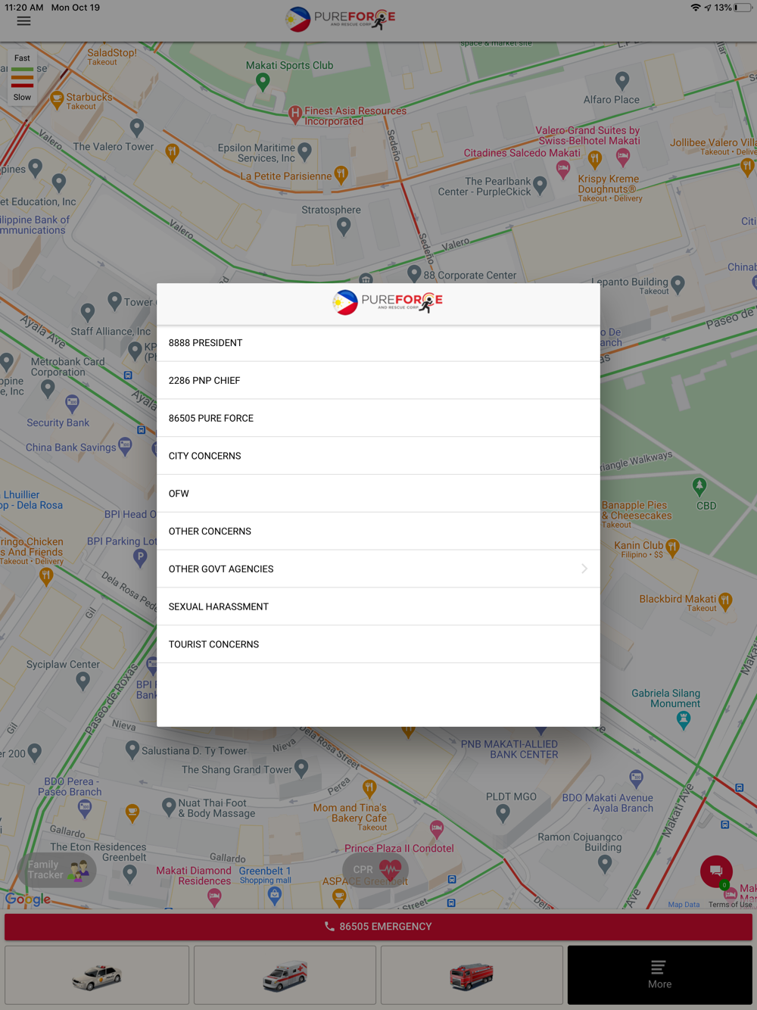
Task: Tap the La Petite Parisienne restaurant marker
Action: pyautogui.click(x=341, y=175)
